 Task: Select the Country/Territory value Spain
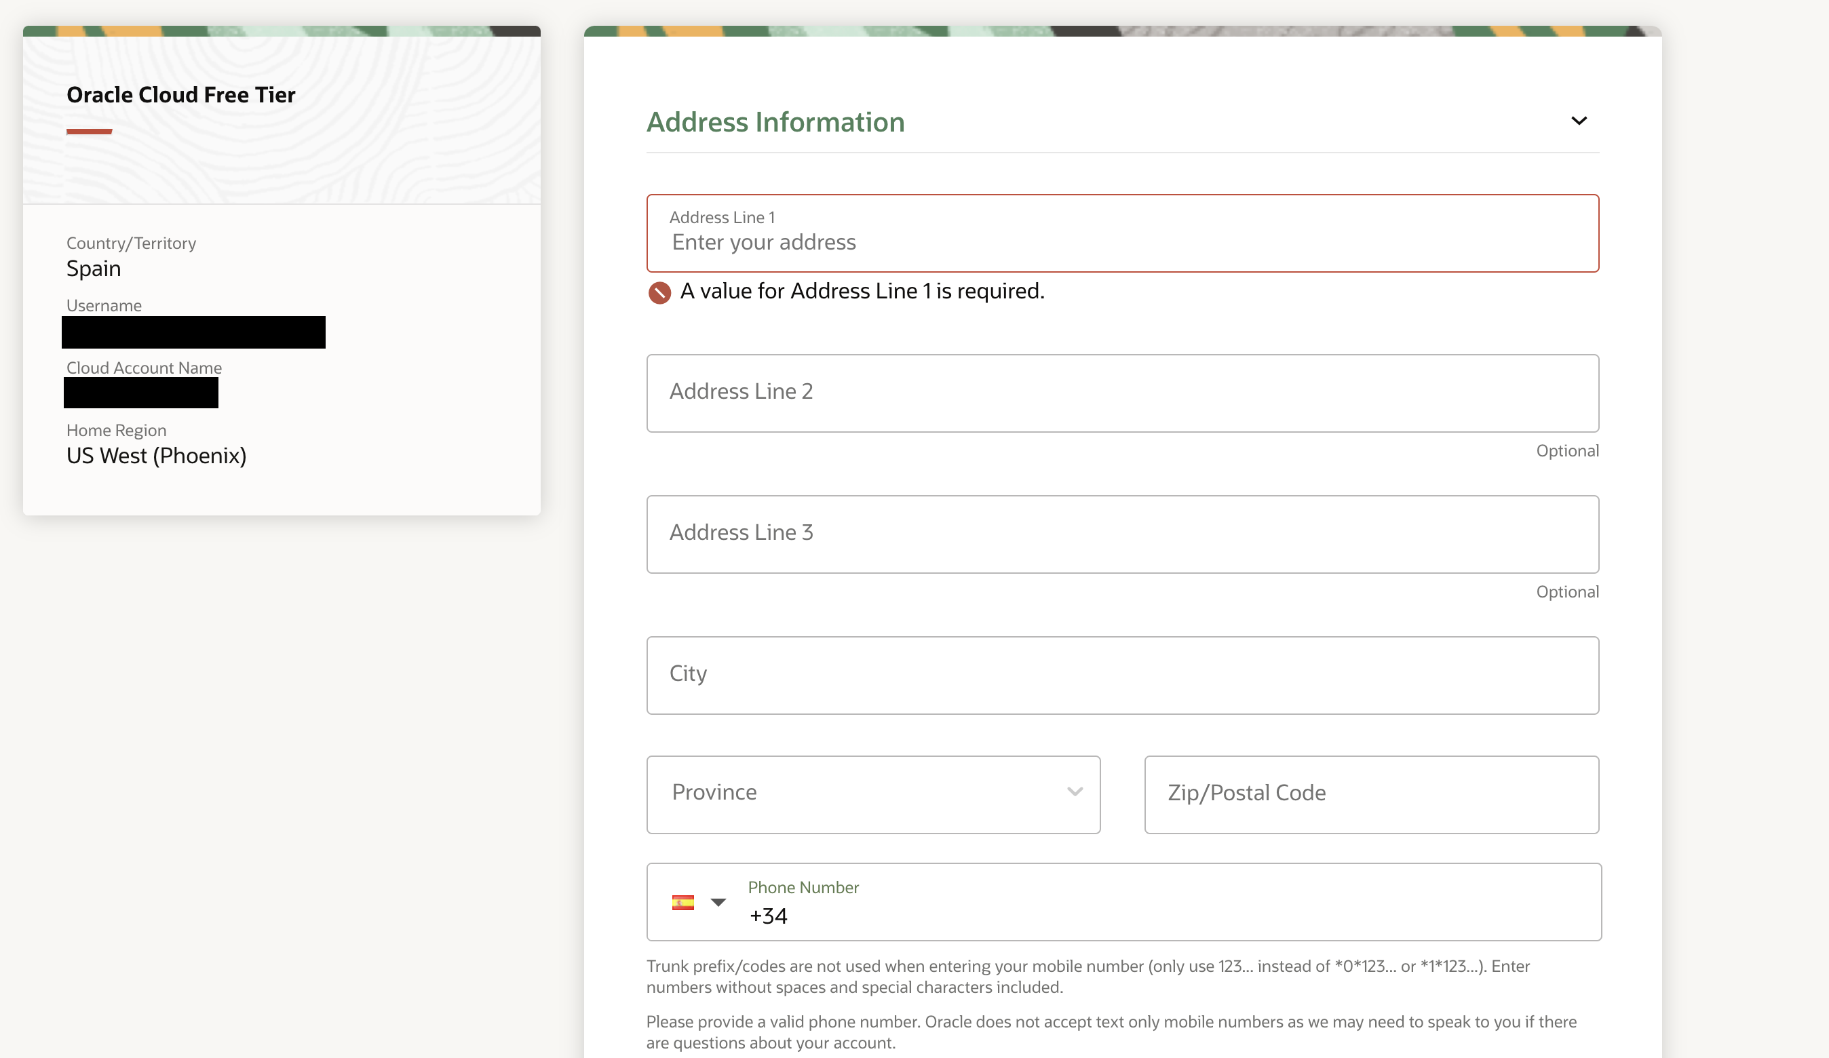[94, 268]
